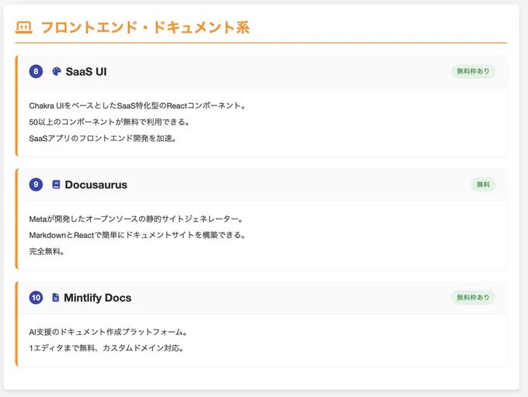Viewport: 528px width, 397px height.
Task: Click the line Metaが開発したオープンソースの静的サイトジェネレーター
Action: coord(136,219)
